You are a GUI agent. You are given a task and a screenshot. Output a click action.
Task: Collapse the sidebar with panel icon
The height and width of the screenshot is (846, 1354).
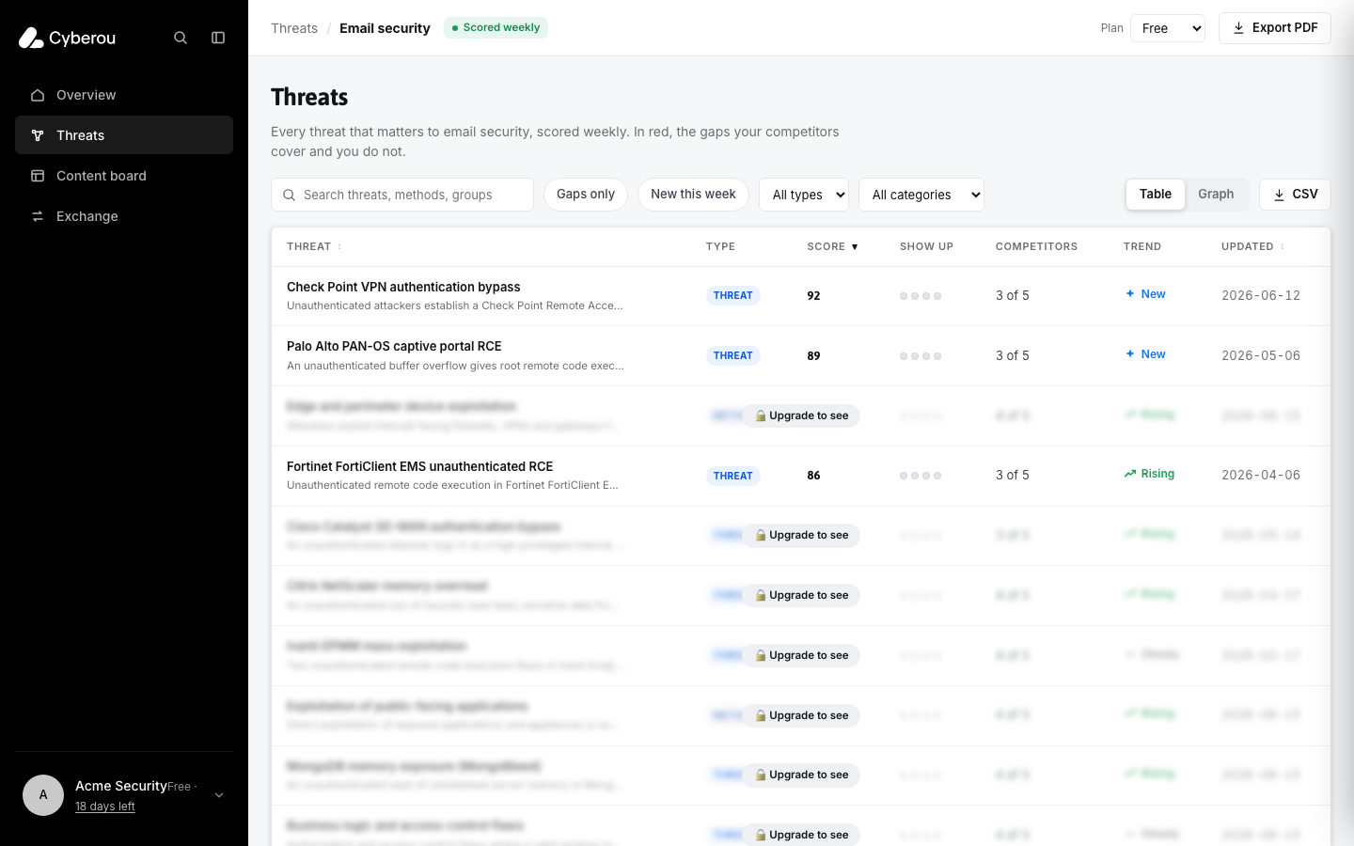218,38
